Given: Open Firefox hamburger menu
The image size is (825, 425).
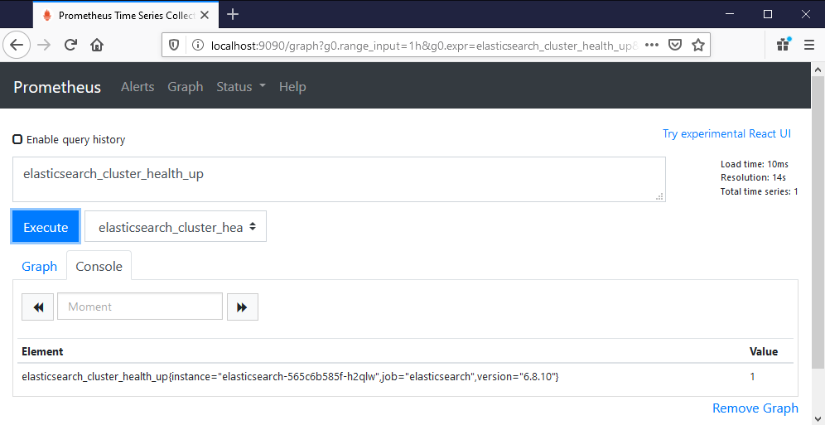Looking at the screenshot, I should tap(809, 45).
